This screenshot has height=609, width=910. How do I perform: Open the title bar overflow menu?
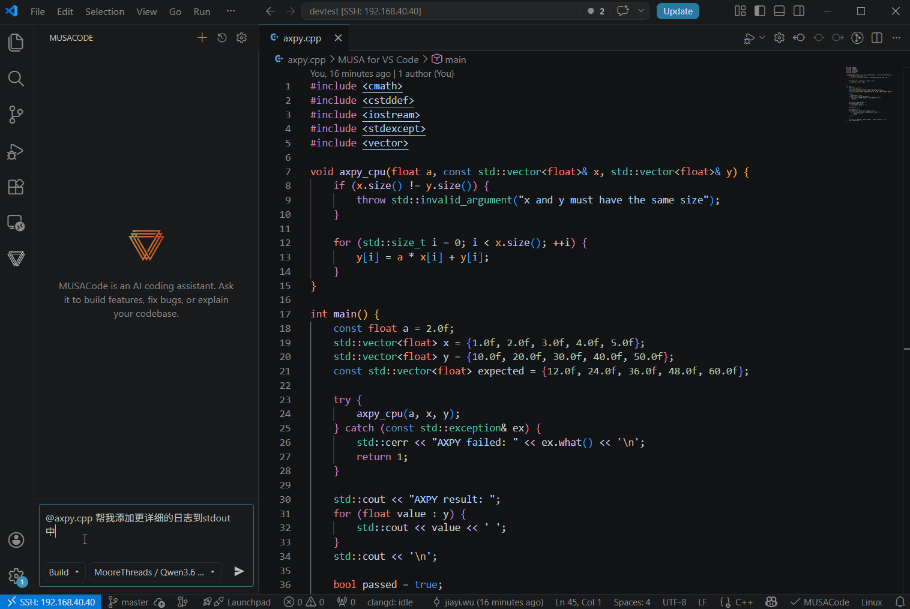coord(231,11)
